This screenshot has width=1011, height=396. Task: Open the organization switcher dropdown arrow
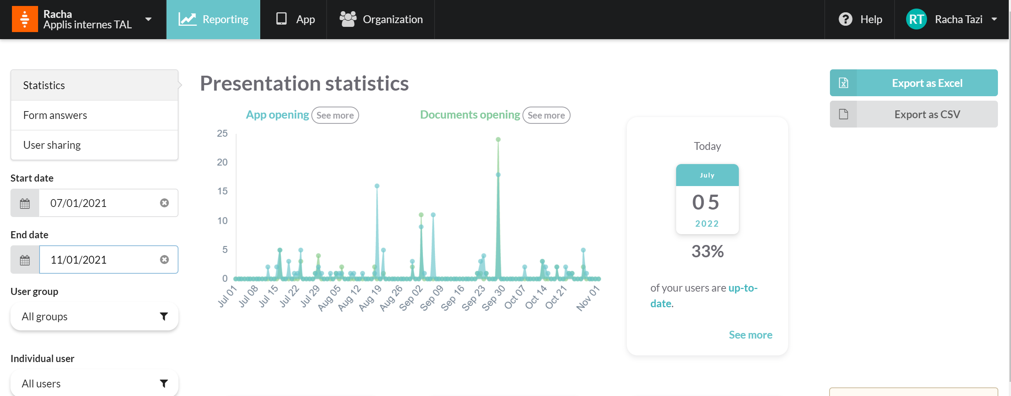148,19
